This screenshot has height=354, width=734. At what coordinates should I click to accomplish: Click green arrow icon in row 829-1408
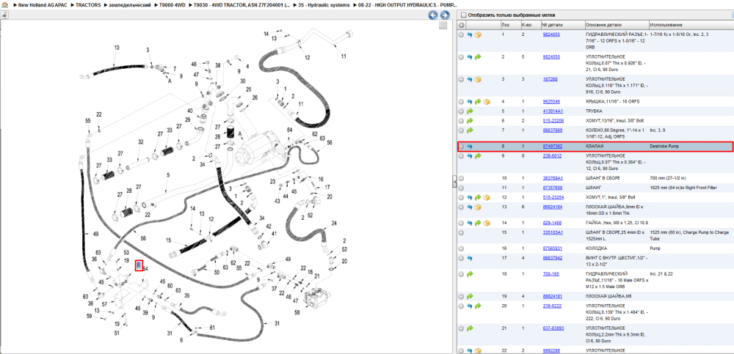coord(478,223)
